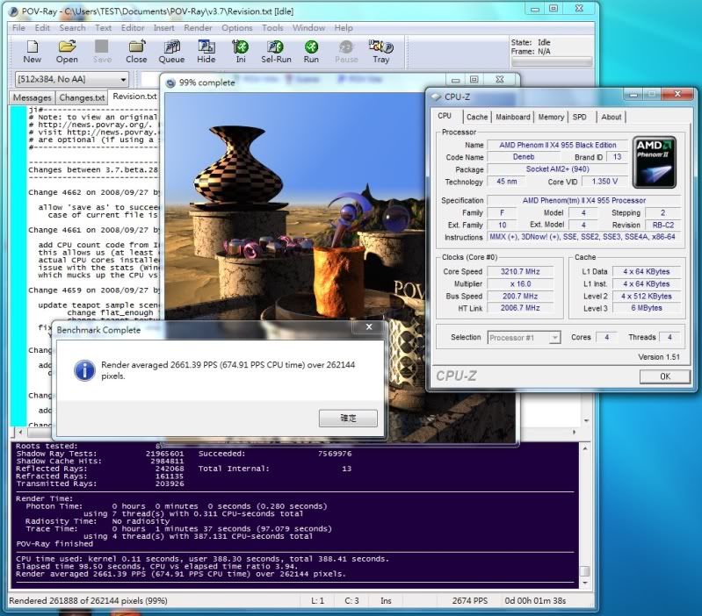The width and height of the screenshot is (702, 616).
Task: Select the Revision.txt editor tab
Action: (x=134, y=97)
